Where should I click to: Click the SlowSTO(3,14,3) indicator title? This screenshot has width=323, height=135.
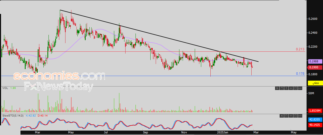(x=13, y=115)
